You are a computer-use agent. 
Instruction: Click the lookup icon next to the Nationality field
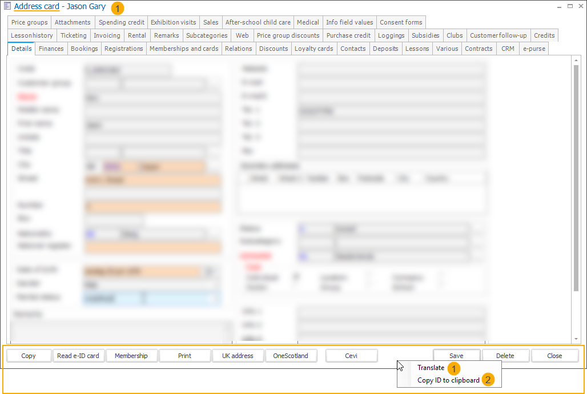point(91,234)
